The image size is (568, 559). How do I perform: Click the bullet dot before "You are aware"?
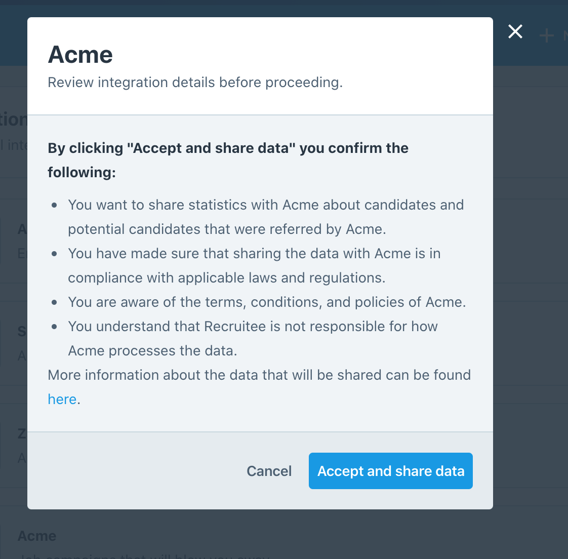(55, 302)
